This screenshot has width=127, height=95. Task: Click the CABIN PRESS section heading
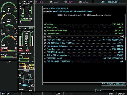tap(26, 1)
